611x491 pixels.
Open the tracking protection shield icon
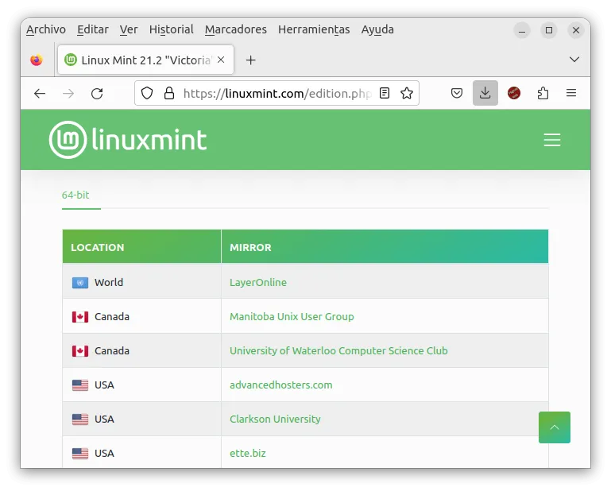(x=147, y=93)
